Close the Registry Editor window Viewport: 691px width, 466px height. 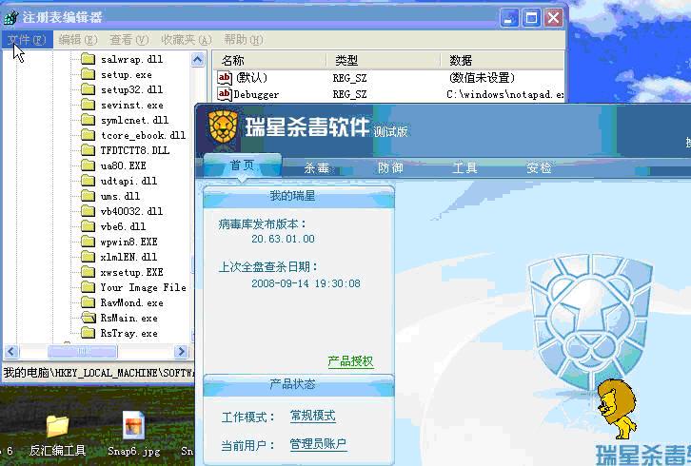[553, 18]
